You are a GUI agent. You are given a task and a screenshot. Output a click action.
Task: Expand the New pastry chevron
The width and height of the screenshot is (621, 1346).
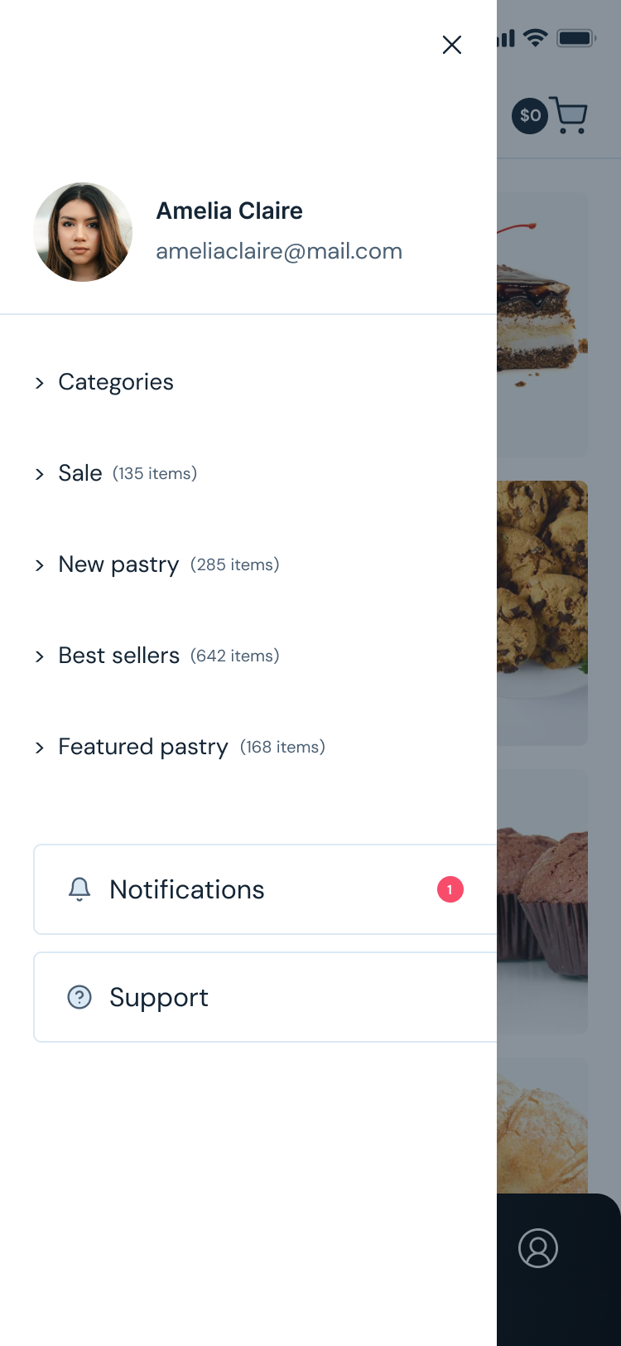pyautogui.click(x=40, y=564)
